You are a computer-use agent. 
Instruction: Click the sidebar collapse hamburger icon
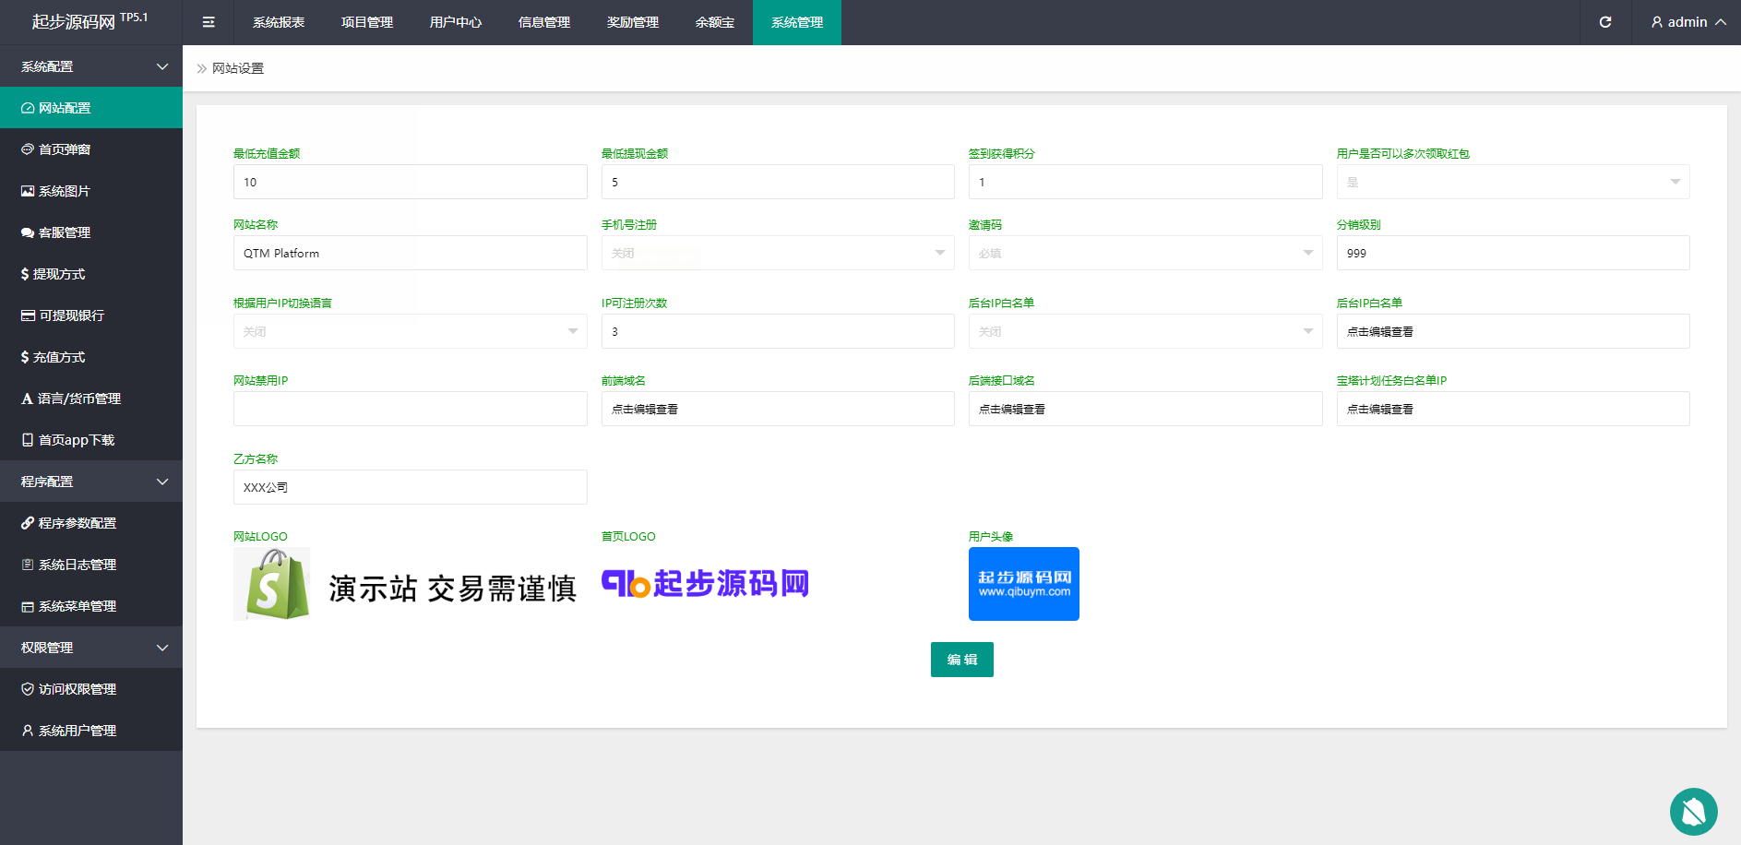click(x=209, y=22)
